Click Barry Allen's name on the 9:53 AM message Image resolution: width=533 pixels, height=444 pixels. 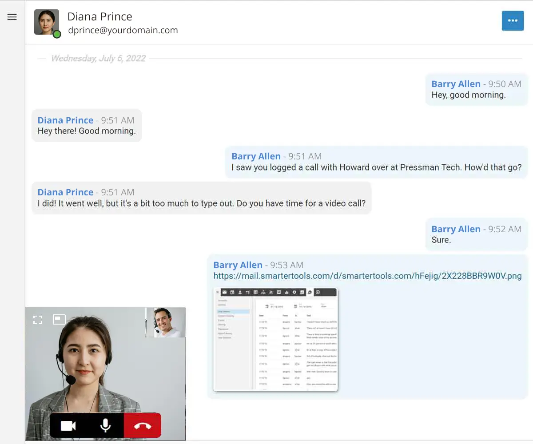pyautogui.click(x=238, y=265)
